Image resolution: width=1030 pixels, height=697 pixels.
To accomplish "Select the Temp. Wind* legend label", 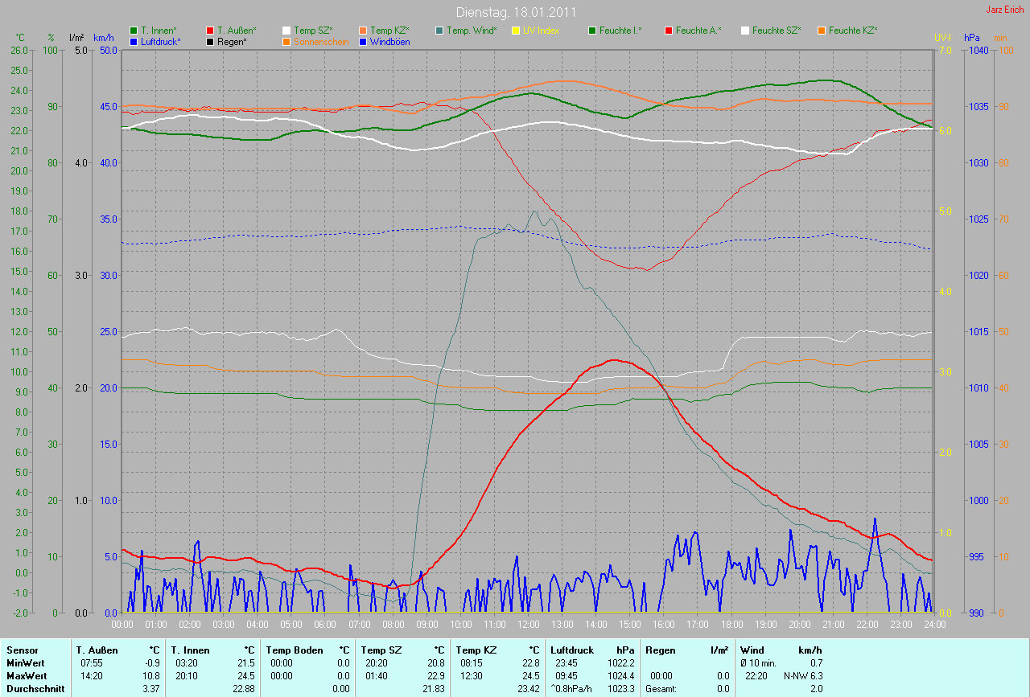I will (472, 31).
